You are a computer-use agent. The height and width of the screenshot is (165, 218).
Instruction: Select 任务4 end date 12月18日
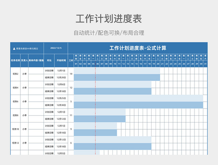pos(61,92)
